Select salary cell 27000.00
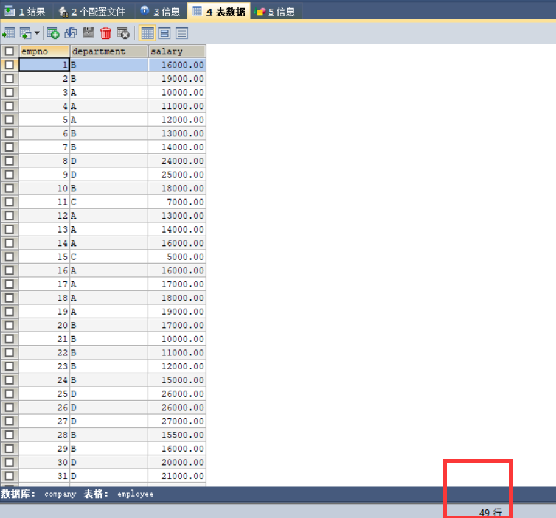This screenshot has width=556, height=518. click(x=177, y=421)
